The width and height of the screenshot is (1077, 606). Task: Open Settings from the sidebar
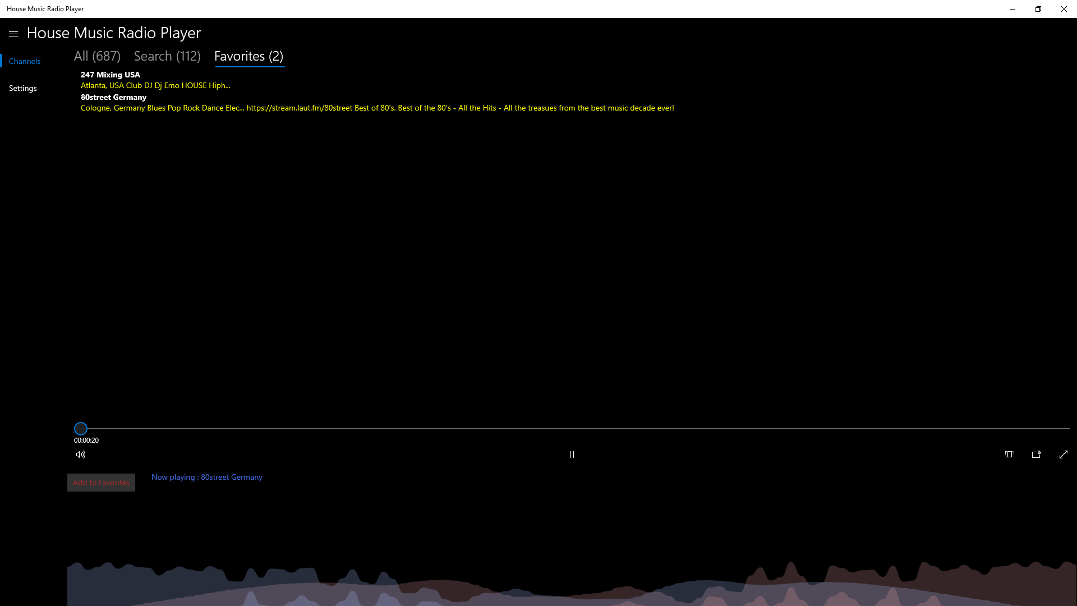coord(23,88)
